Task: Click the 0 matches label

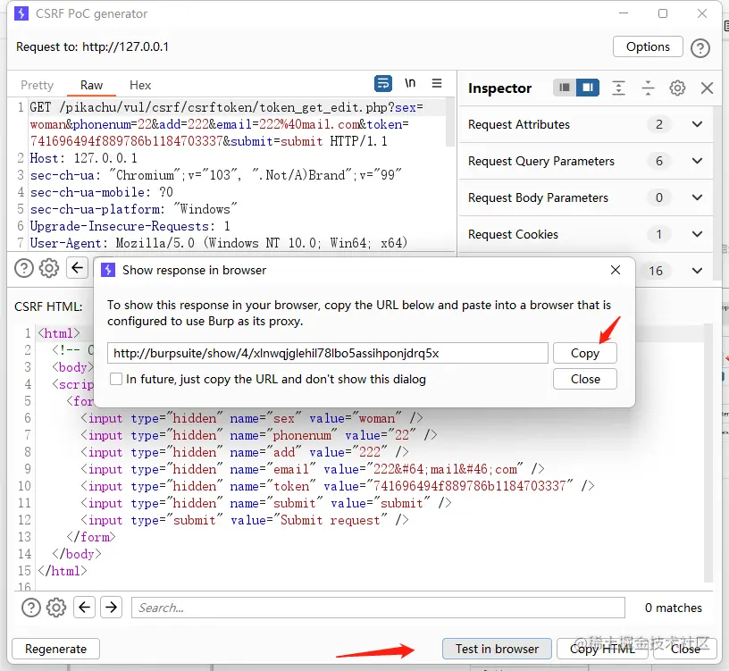Action: tap(674, 608)
